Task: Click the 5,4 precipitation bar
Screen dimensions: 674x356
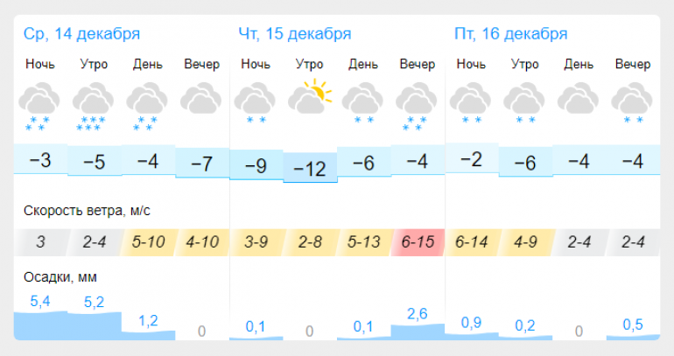Action: 40,325
